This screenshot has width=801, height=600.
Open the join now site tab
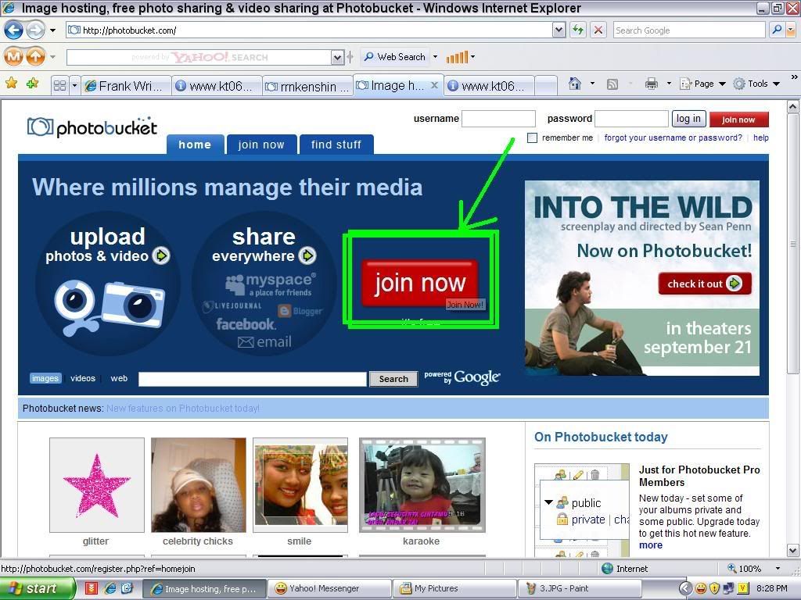[261, 145]
